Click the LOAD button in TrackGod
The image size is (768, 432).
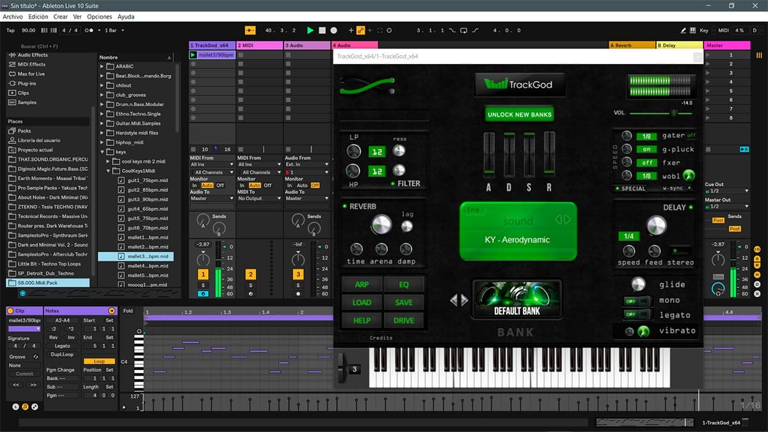362,302
